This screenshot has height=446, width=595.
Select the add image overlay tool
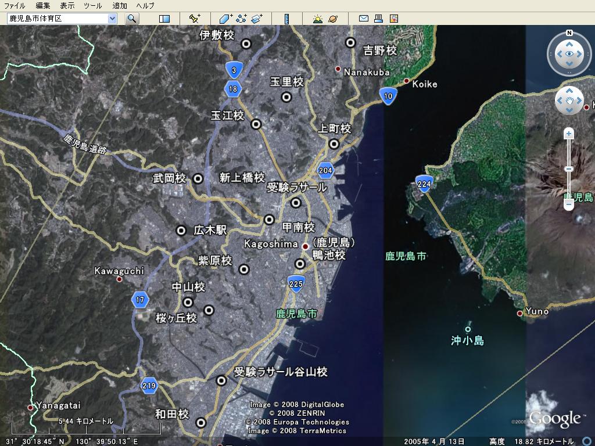point(257,18)
